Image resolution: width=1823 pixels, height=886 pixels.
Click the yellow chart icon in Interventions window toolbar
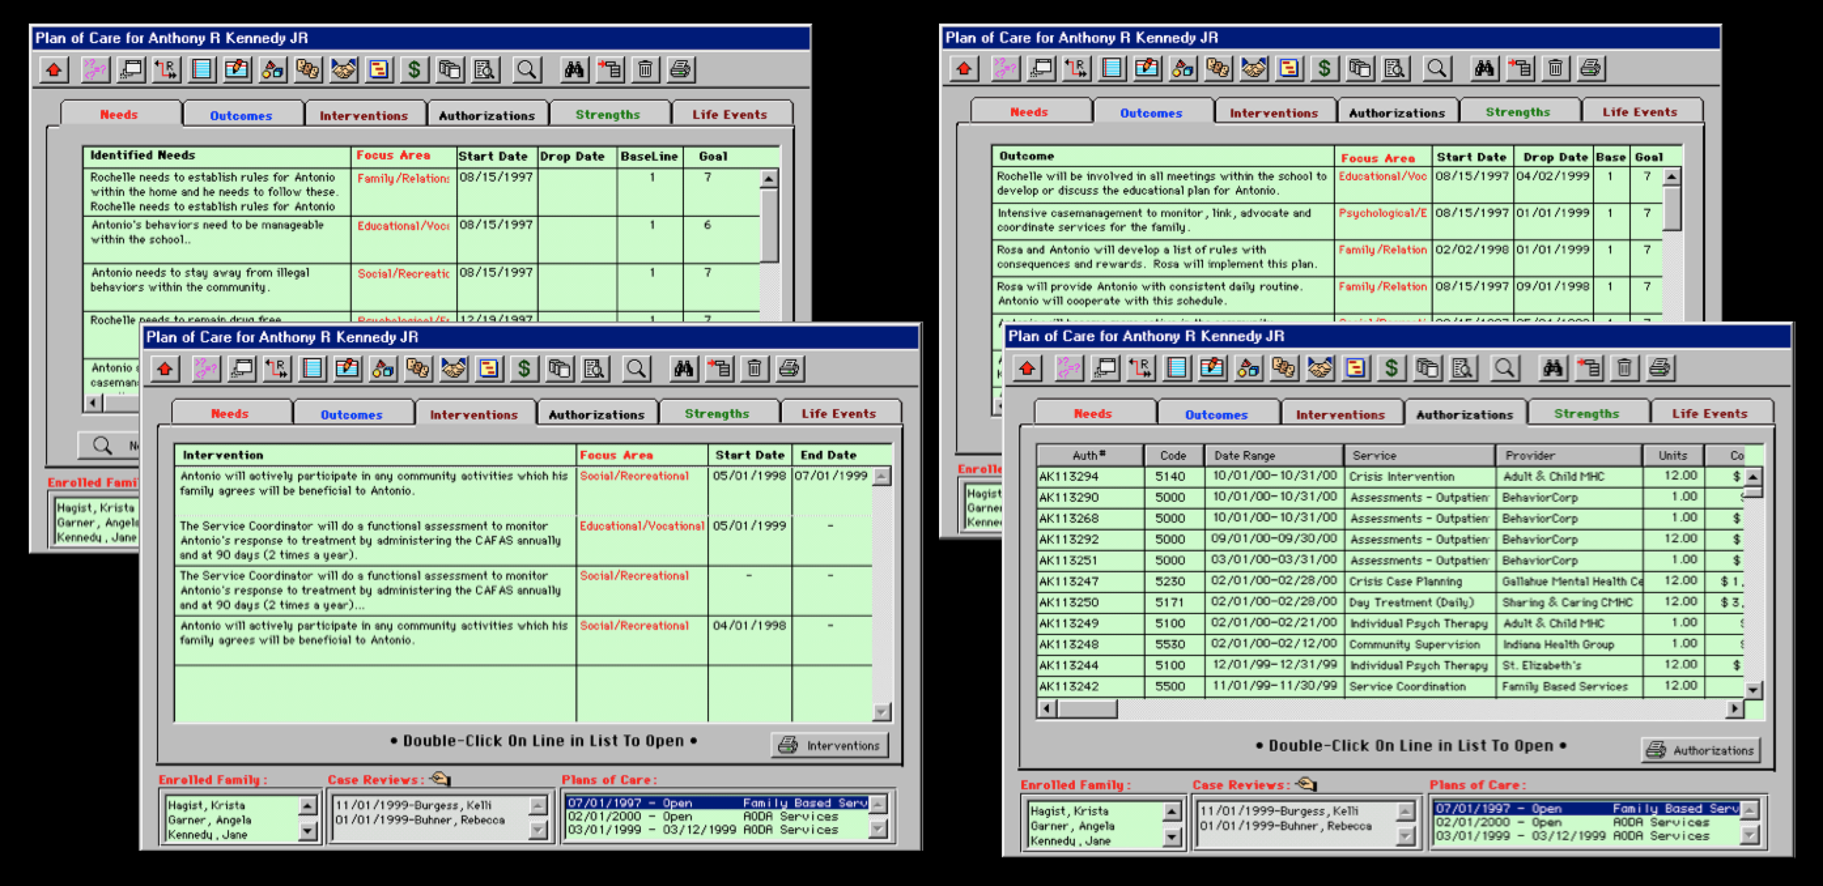(489, 369)
